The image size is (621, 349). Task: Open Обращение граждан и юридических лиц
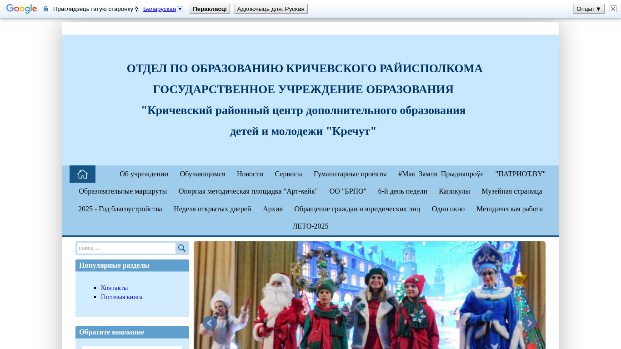tap(357, 209)
